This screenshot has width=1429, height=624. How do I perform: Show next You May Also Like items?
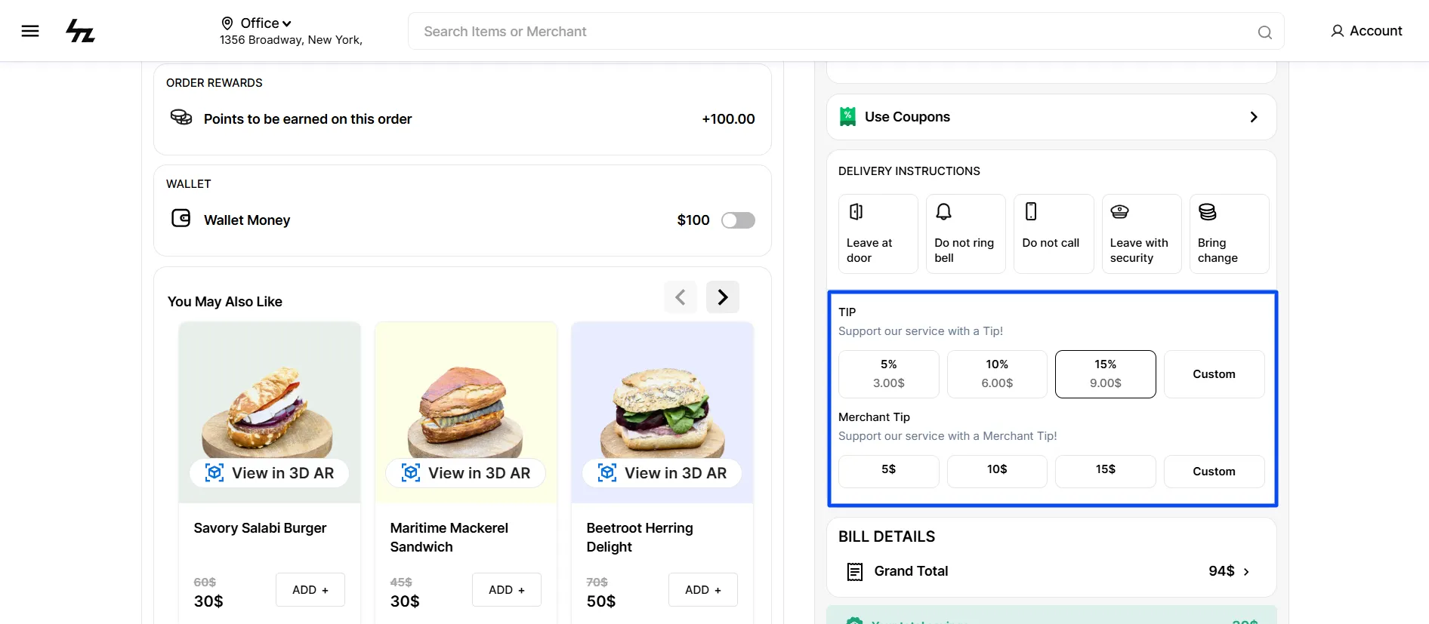pyautogui.click(x=723, y=297)
